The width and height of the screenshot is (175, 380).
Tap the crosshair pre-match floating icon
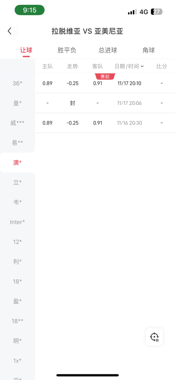click(x=154, y=337)
